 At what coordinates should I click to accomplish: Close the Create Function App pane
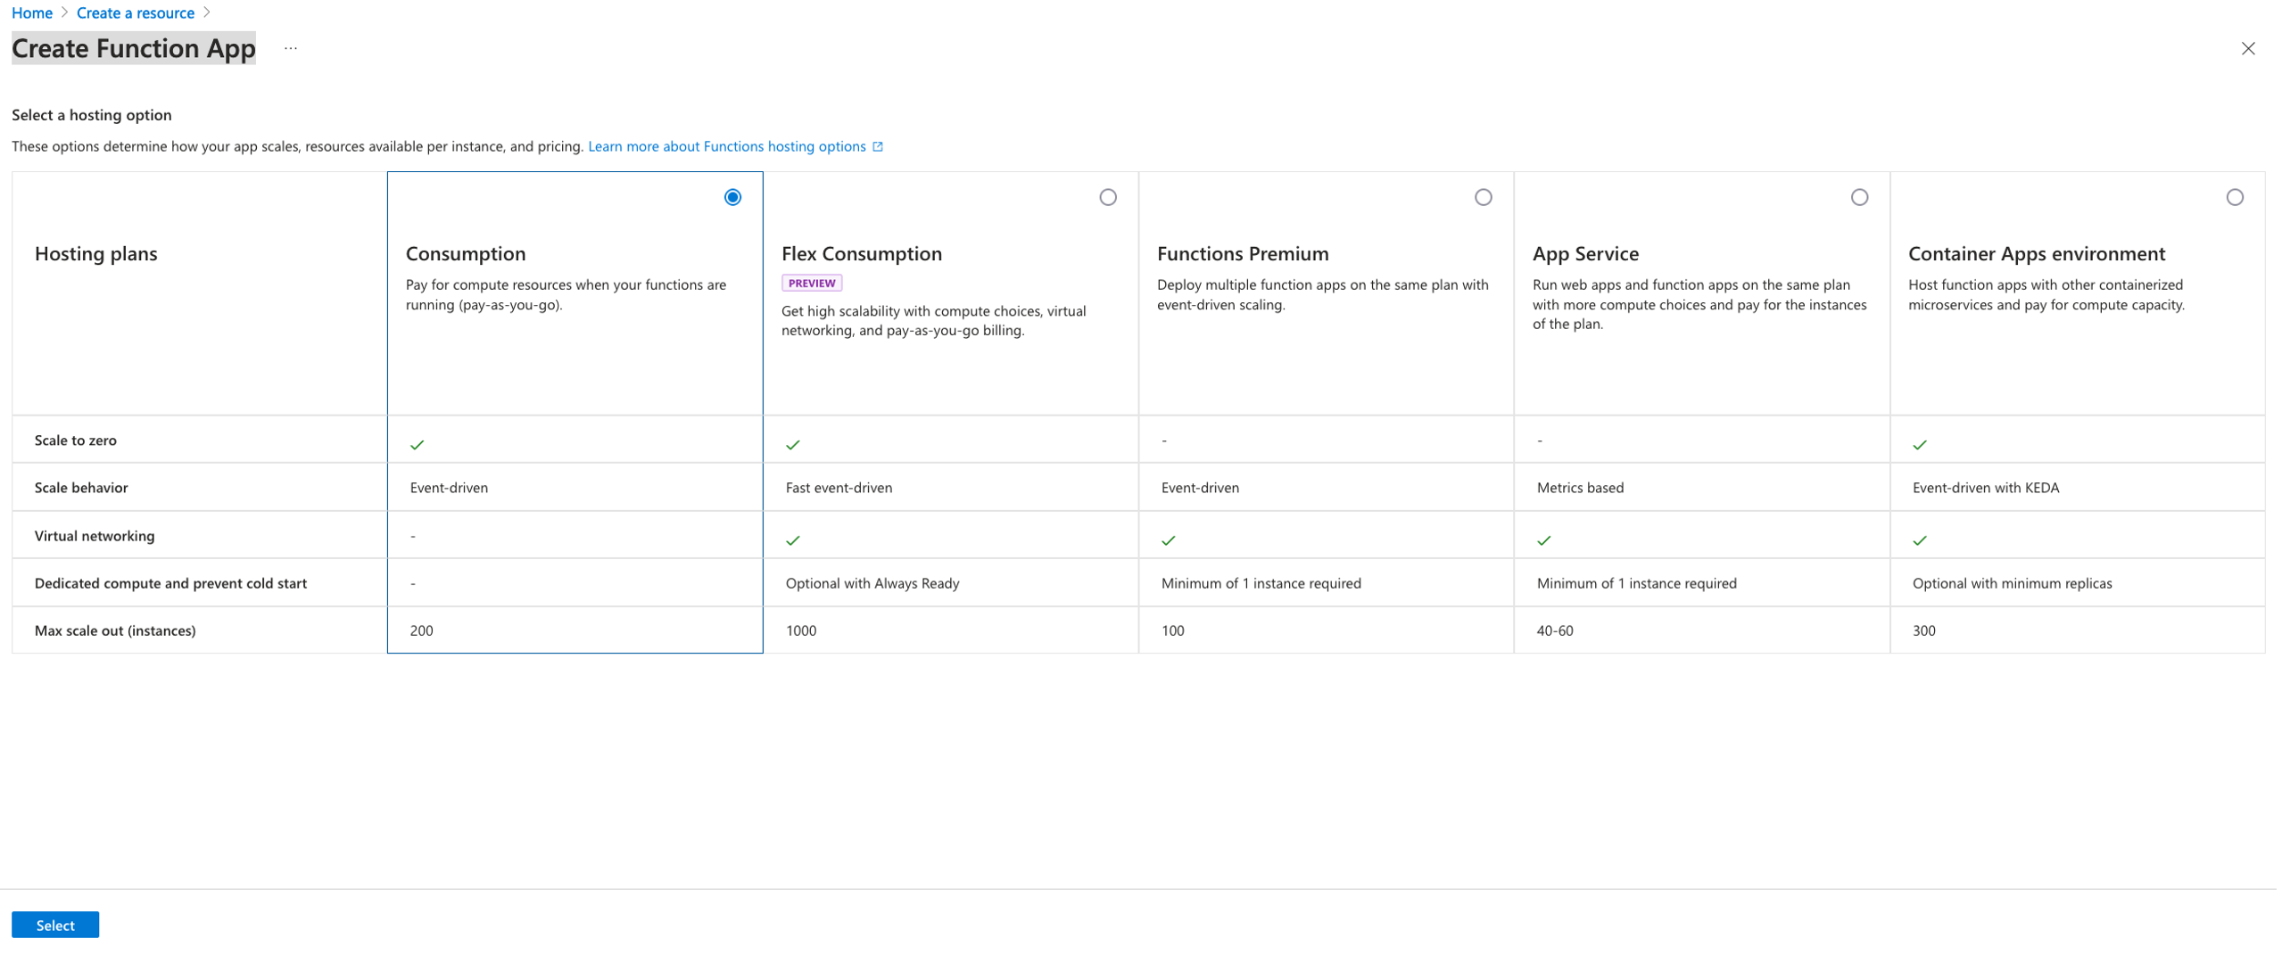(x=2246, y=49)
